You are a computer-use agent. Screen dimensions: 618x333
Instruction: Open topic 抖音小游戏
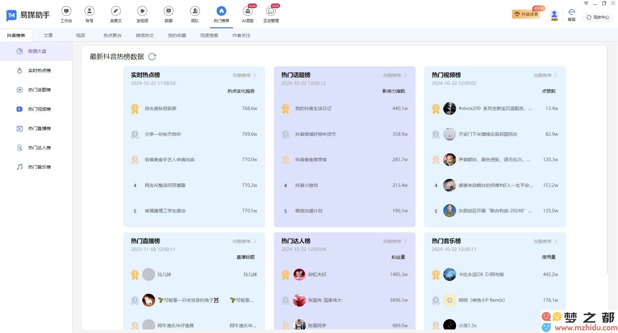[306, 185]
